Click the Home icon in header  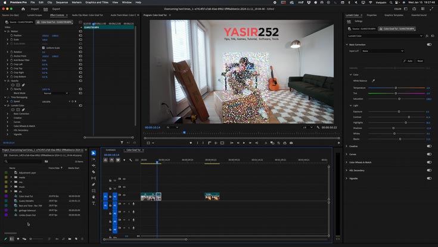click(23, 9)
